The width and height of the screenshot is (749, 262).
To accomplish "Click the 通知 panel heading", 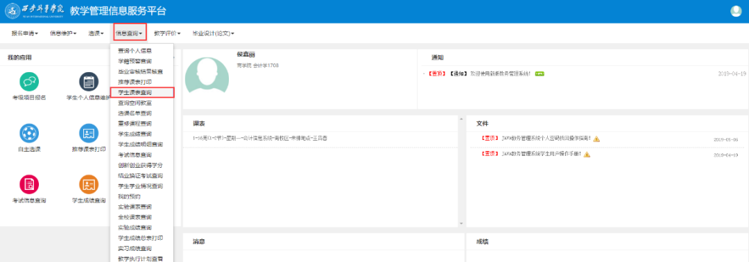I will [438, 58].
